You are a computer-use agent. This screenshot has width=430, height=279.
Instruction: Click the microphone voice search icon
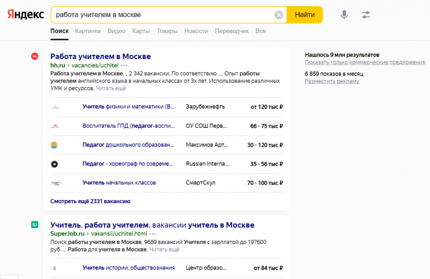coord(344,15)
